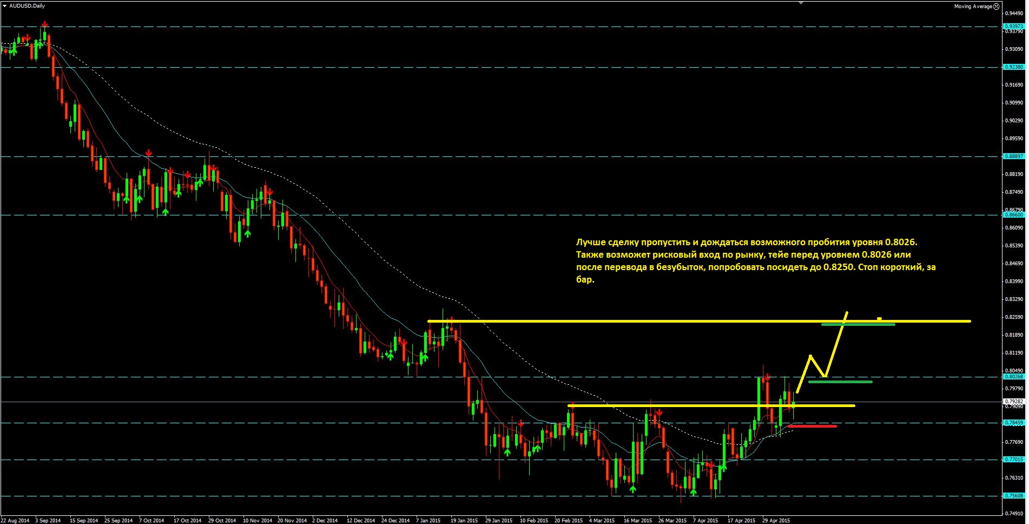This screenshot has height=524, width=1029.
Task: Click the 0.90990 price scale value
Action: [x=1014, y=102]
